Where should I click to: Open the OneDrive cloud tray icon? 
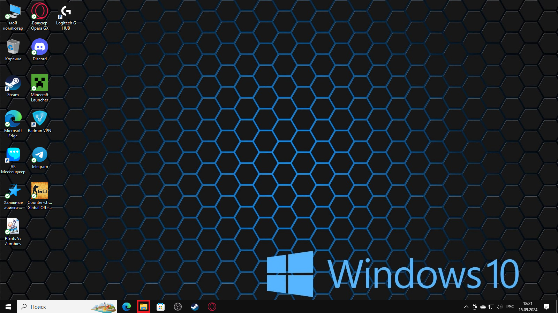[483, 307]
